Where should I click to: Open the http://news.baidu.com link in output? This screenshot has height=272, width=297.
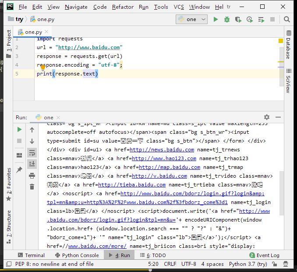coord(162,150)
